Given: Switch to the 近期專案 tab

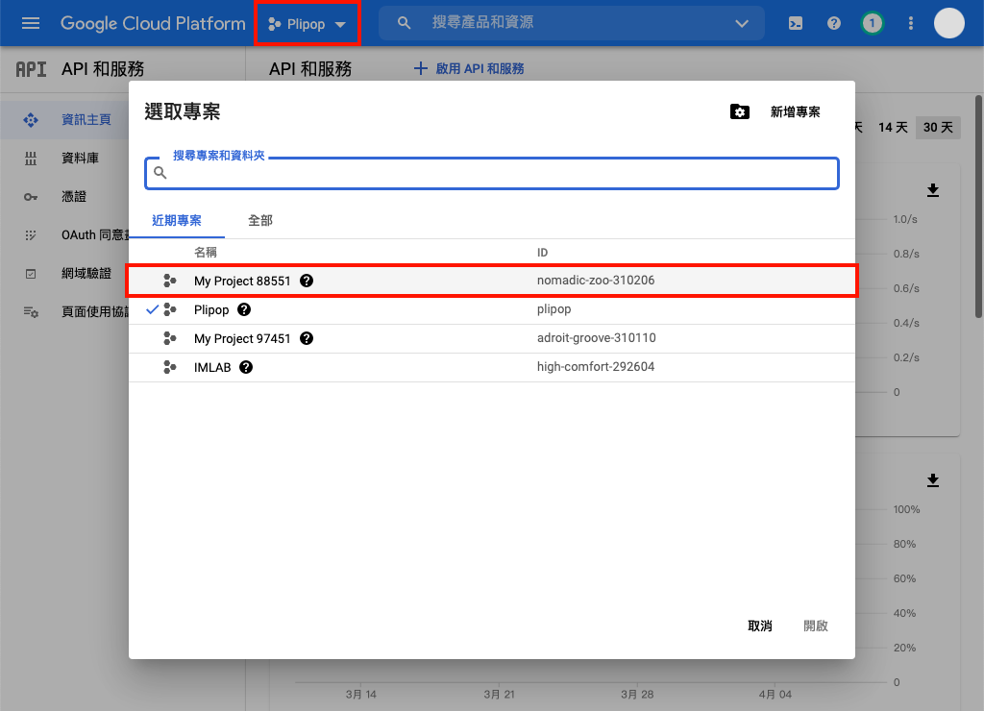Looking at the screenshot, I should (x=177, y=220).
